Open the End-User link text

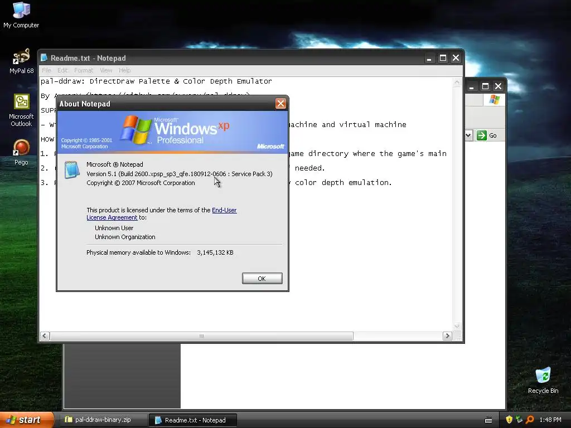click(x=224, y=210)
